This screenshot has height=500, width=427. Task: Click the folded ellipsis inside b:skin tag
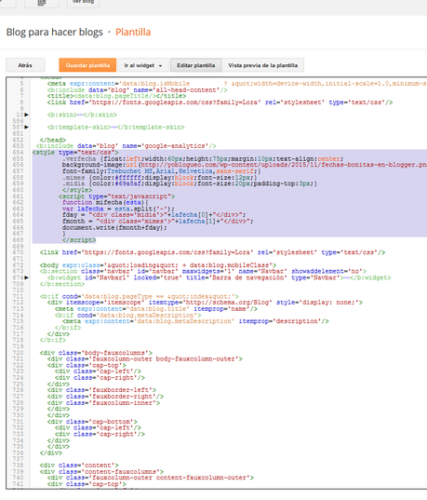[80, 115]
